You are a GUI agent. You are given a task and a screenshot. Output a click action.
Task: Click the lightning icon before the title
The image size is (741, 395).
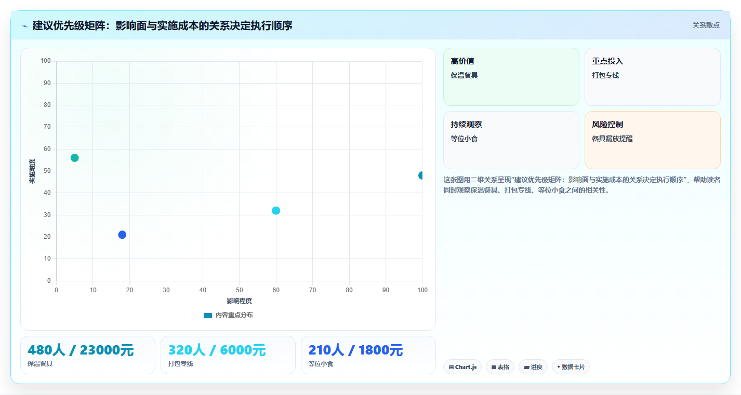(x=24, y=25)
